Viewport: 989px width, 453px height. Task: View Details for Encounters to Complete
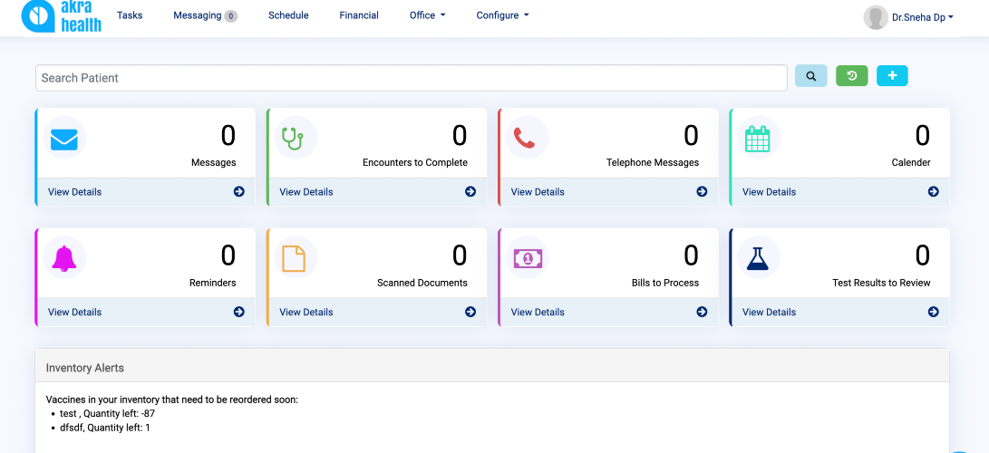point(305,191)
